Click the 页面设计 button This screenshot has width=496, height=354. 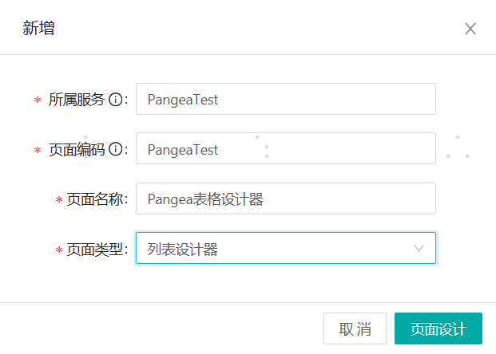click(x=438, y=328)
